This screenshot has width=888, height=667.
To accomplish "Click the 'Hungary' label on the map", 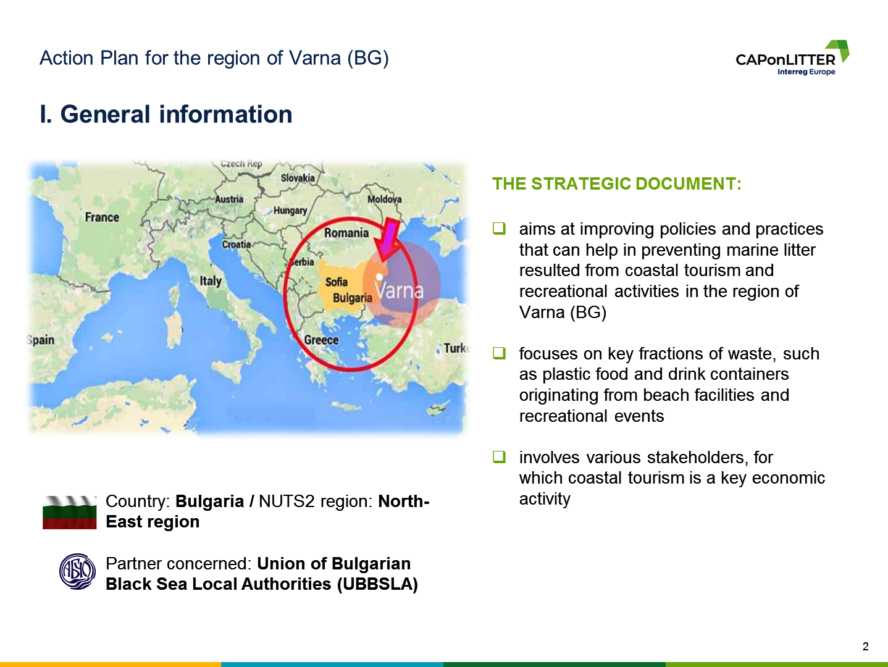I will [290, 211].
